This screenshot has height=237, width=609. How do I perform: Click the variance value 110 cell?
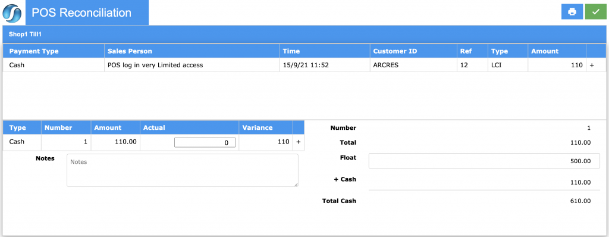(x=266, y=142)
